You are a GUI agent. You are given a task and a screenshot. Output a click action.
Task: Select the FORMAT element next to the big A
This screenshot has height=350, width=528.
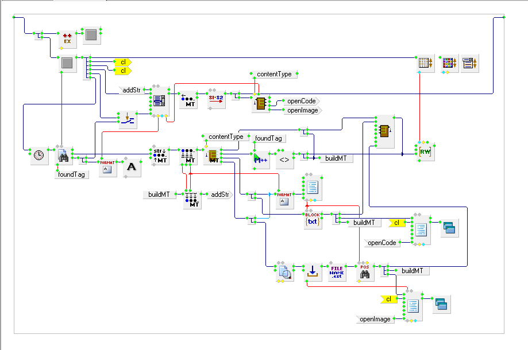(108, 168)
